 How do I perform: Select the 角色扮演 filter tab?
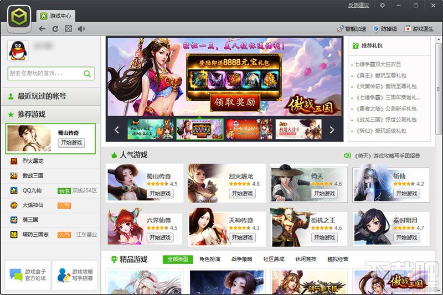click(210, 259)
